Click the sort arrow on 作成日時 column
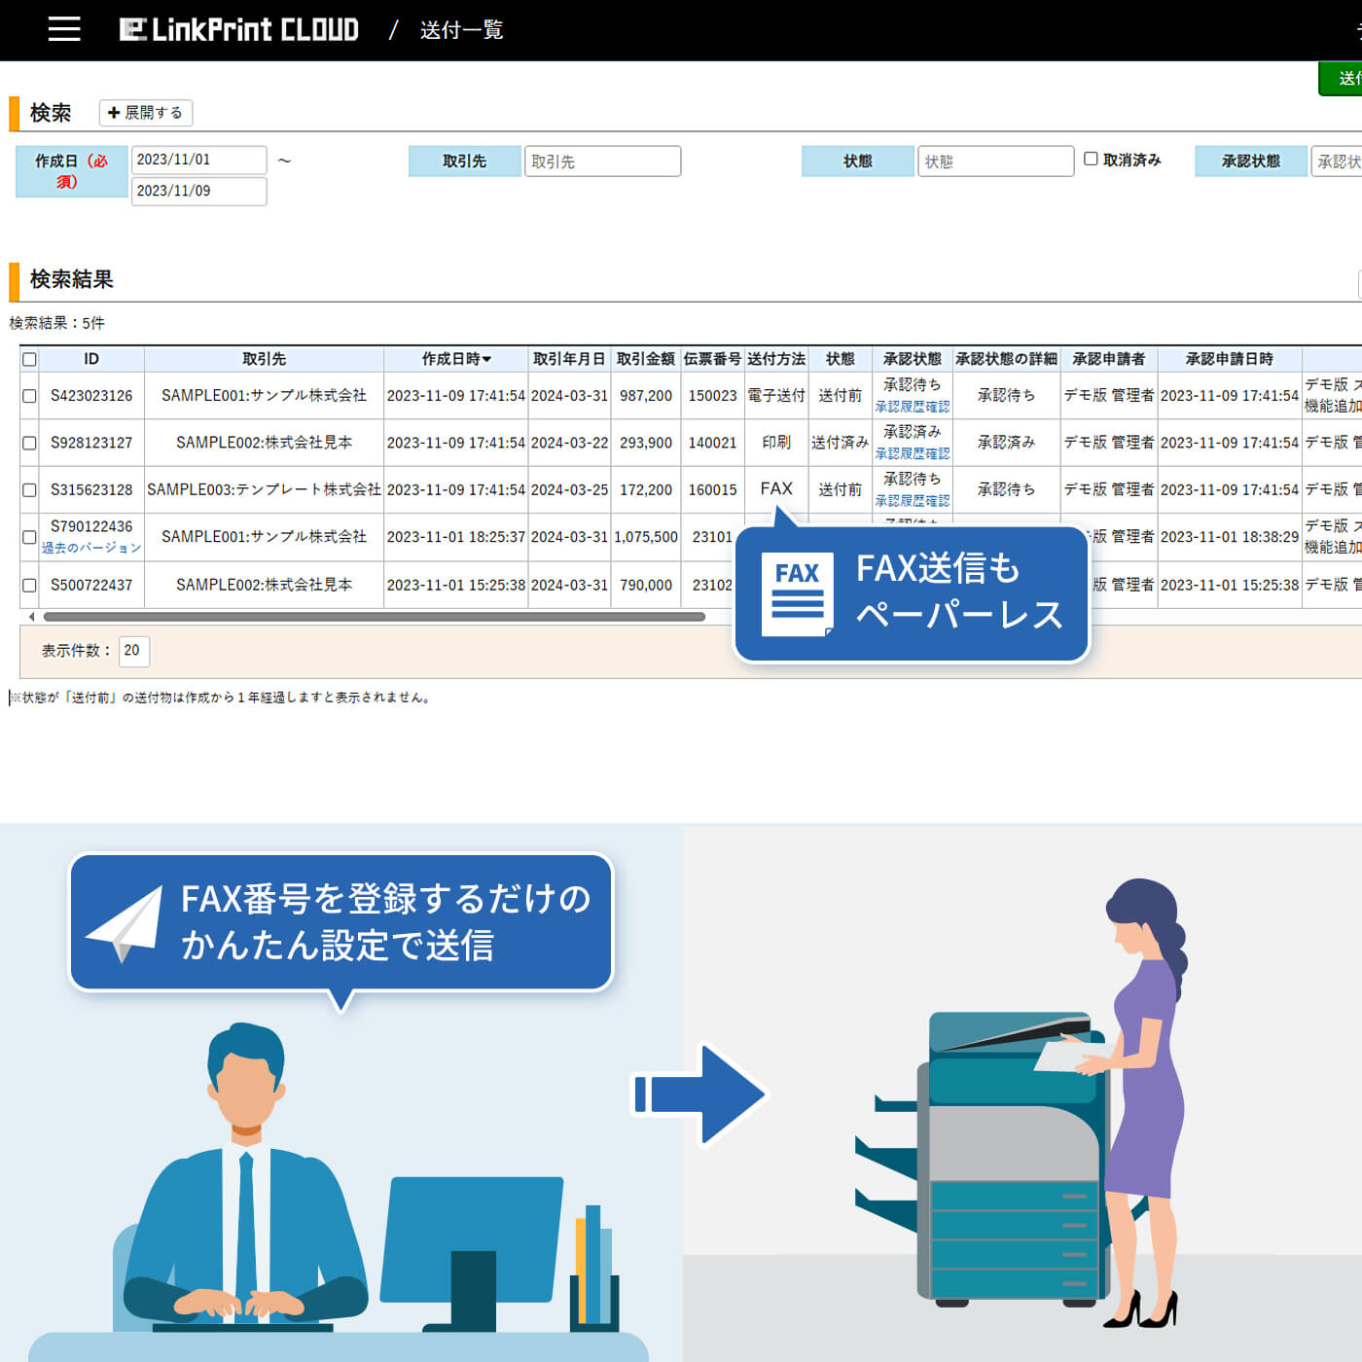 click(x=486, y=359)
